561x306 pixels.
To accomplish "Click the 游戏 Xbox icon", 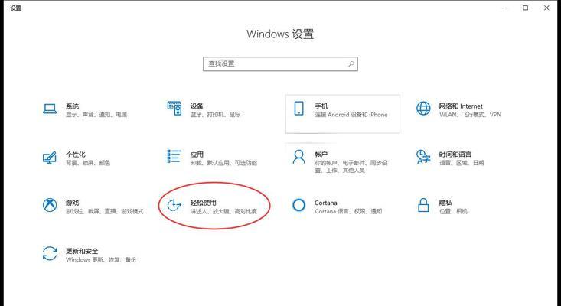I will click(50, 205).
